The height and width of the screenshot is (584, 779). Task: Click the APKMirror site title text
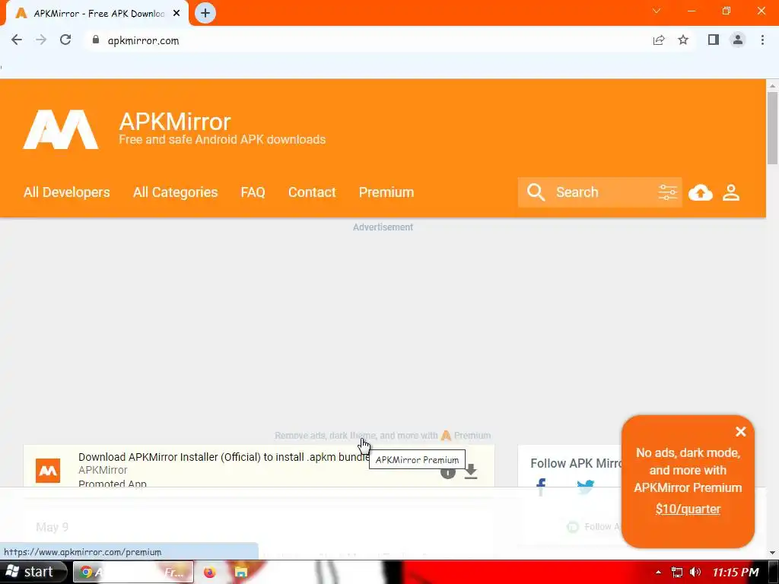175,122
